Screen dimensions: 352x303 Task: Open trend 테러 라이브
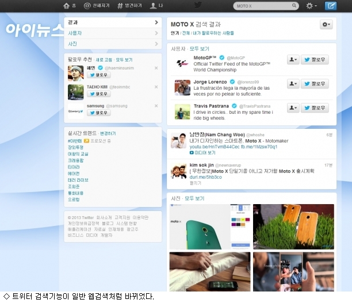[78, 180]
